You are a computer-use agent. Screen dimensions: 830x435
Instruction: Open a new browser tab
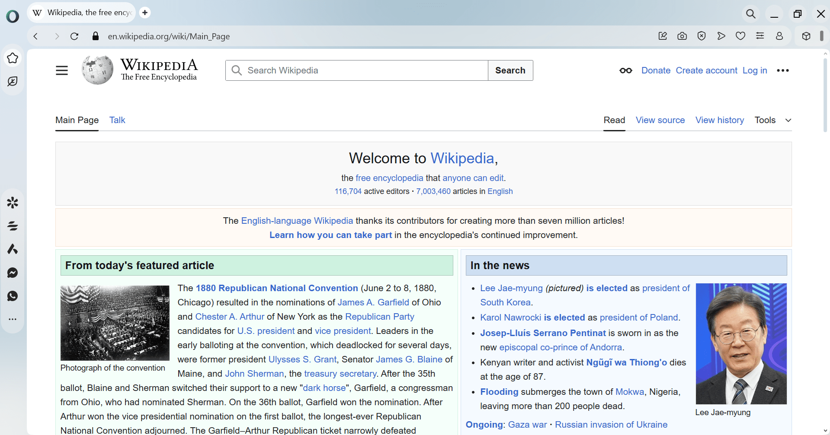(145, 13)
